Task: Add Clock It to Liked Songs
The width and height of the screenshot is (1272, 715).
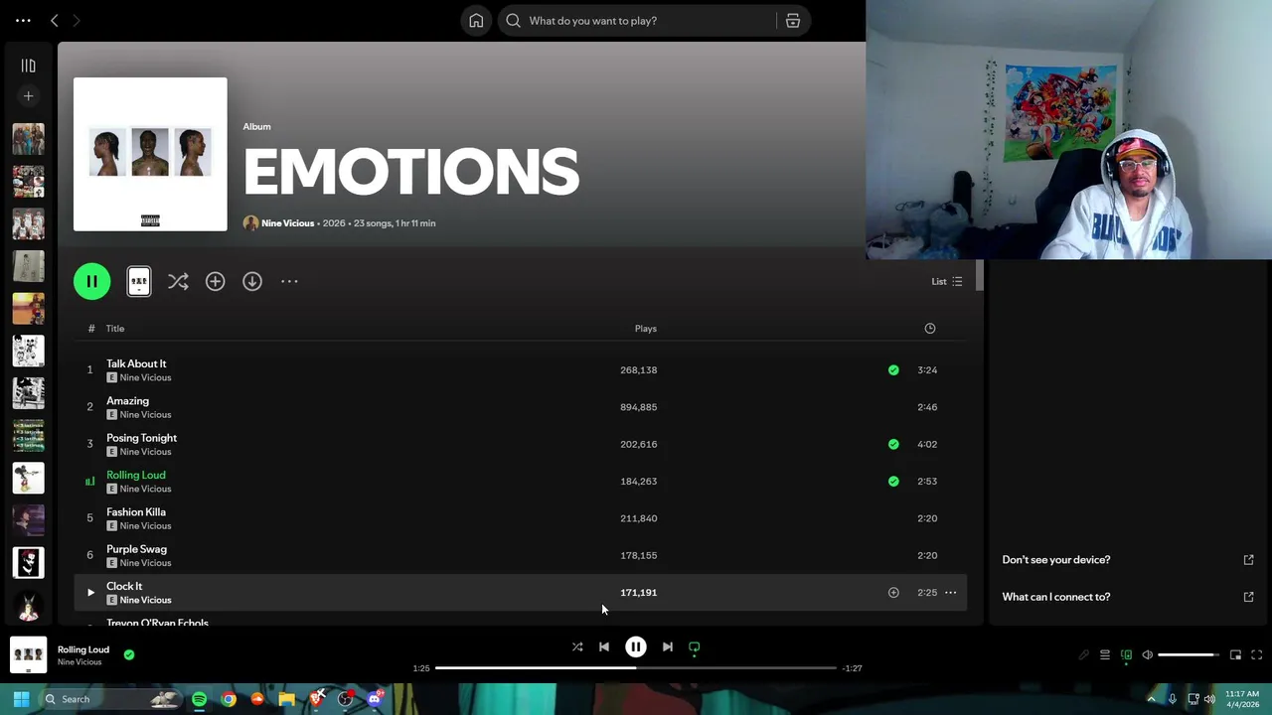Action: (893, 593)
